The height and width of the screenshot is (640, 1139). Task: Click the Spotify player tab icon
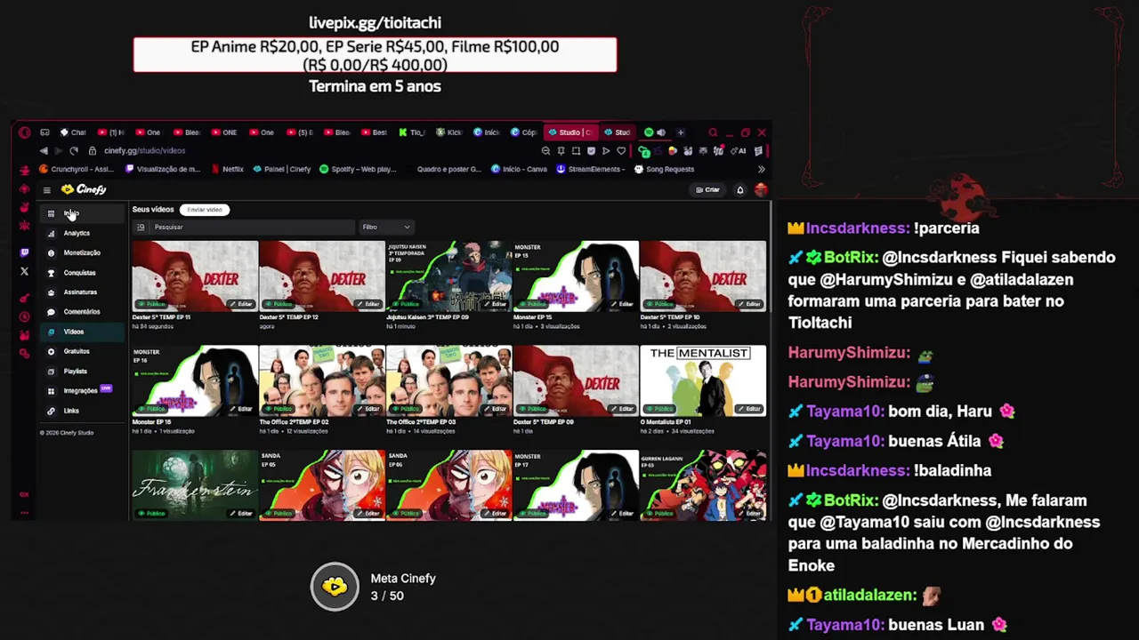649,132
